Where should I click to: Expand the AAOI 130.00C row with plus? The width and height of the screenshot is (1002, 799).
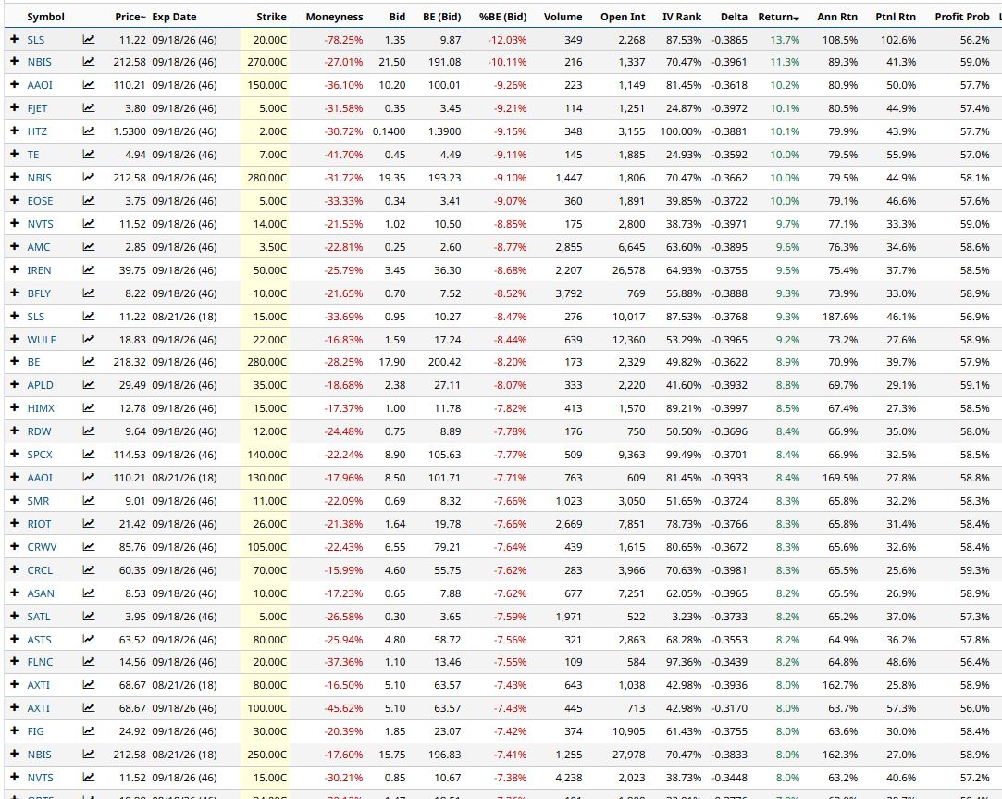(x=15, y=477)
